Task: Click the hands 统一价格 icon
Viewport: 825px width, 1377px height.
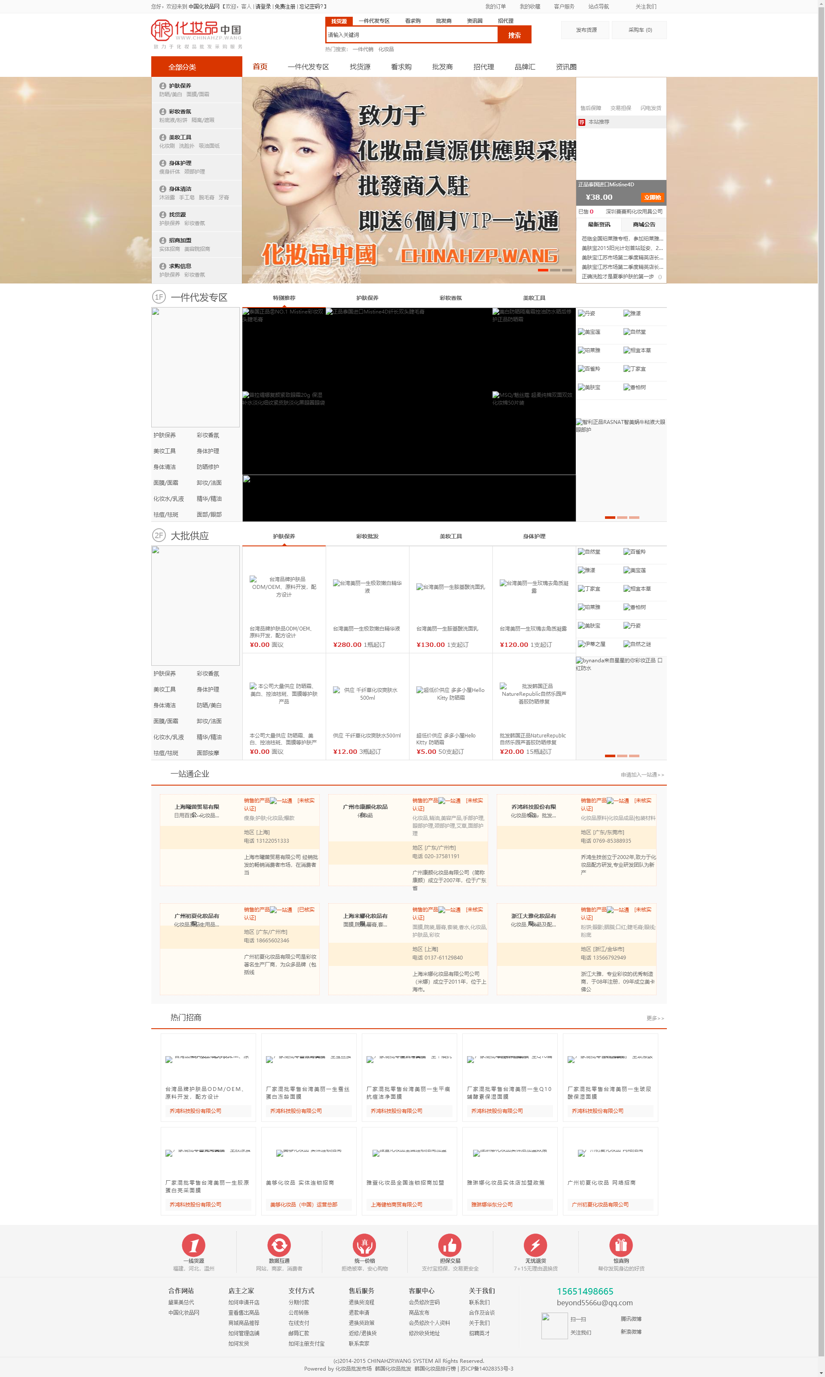Action: coord(364,1245)
